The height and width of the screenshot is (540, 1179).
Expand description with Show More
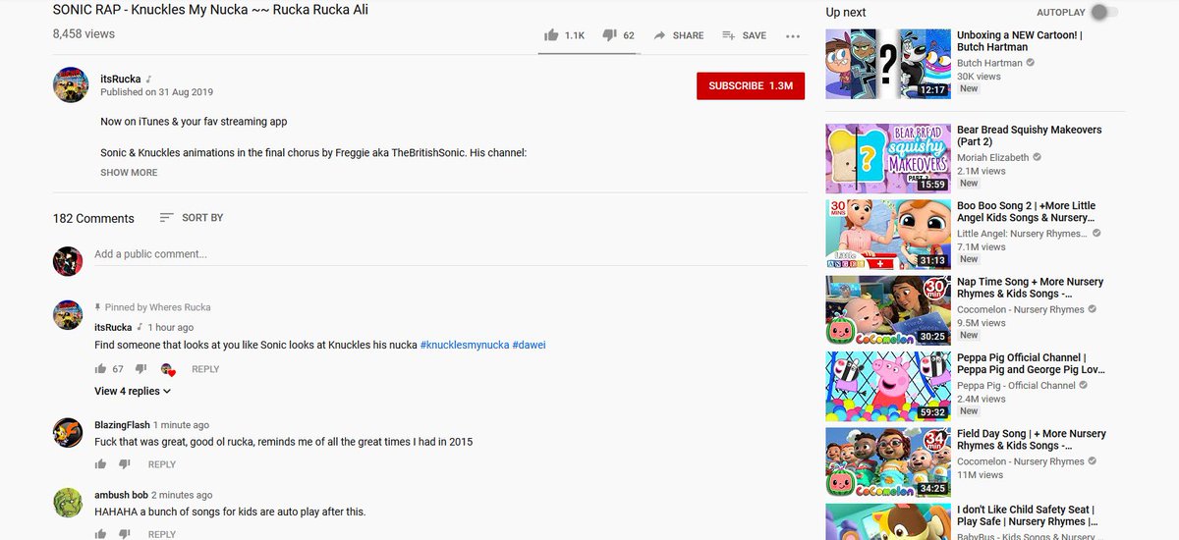tap(129, 173)
